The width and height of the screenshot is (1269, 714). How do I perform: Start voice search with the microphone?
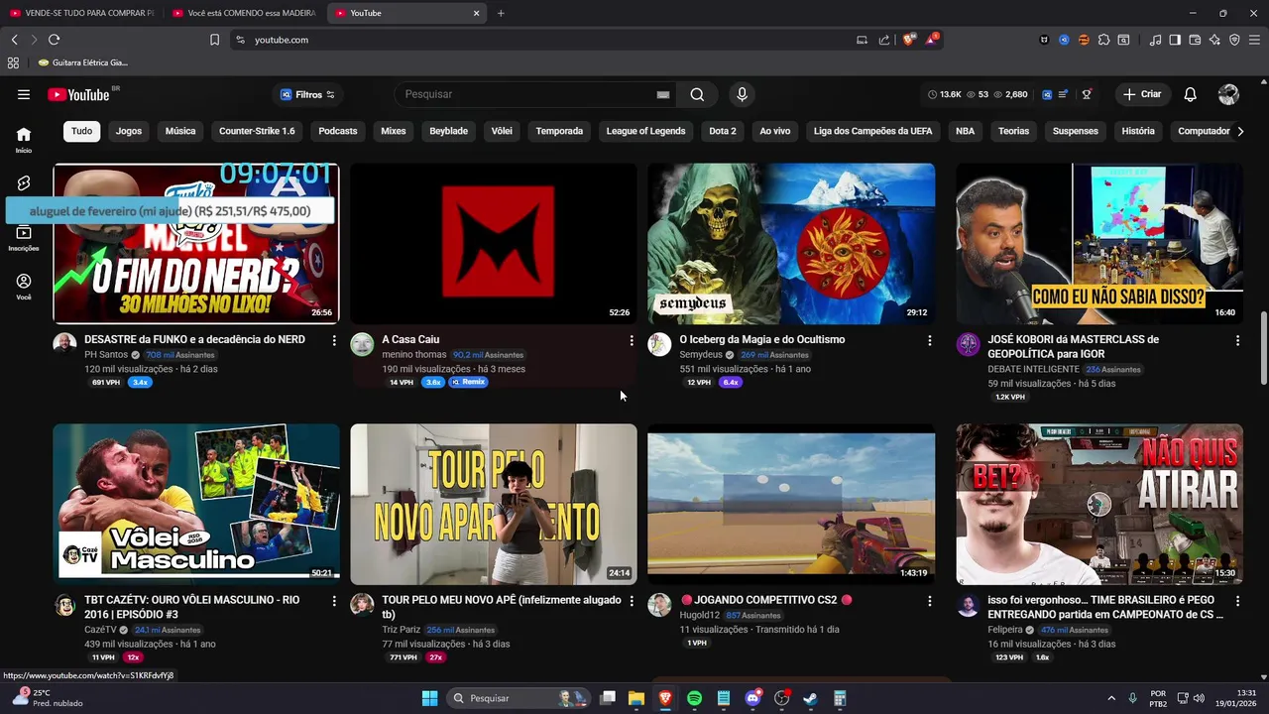pyautogui.click(x=742, y=94)
